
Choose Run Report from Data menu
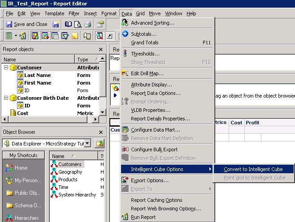[x=143, y=217]
